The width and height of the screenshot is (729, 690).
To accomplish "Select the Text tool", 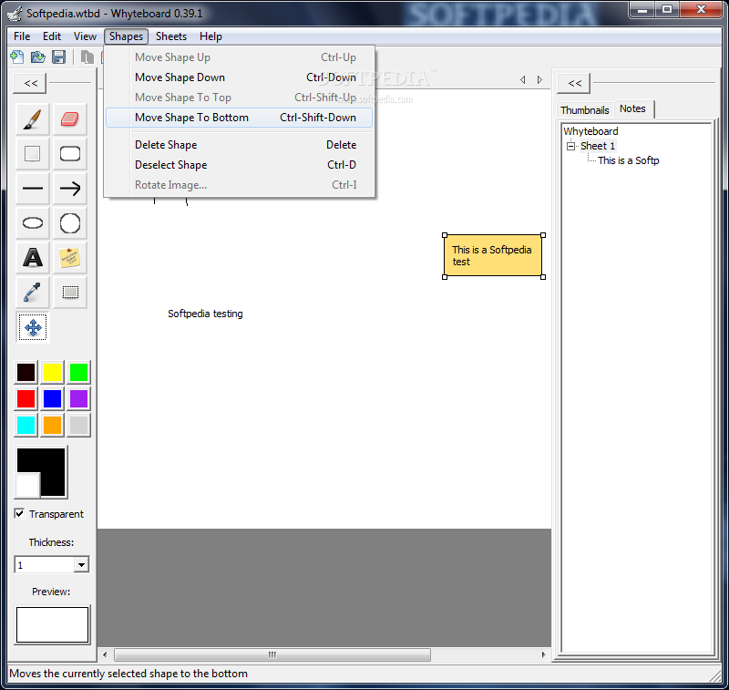I will [33, 258].
